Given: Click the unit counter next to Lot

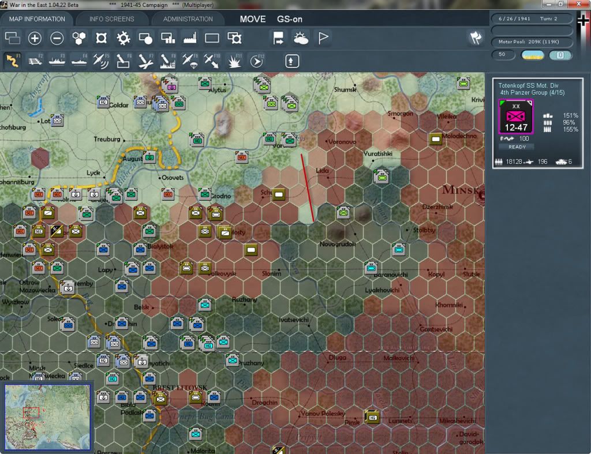Looking at the screenshot, I should [x=57, y=121].
